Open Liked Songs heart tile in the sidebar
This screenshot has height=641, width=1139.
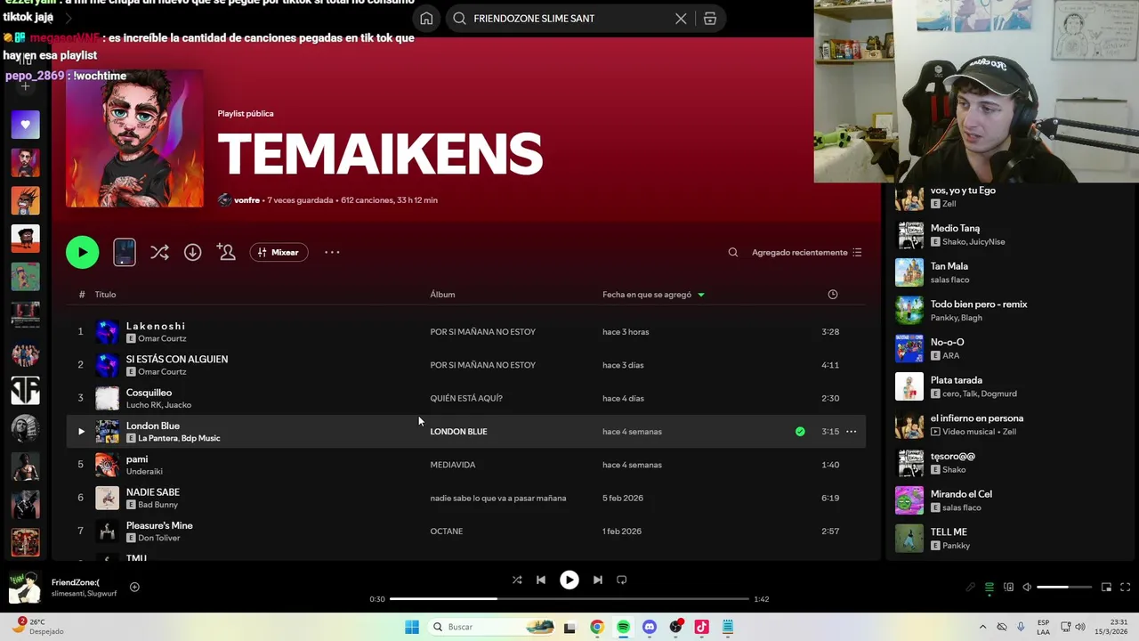pyautogui.click(x=25, y=125)
